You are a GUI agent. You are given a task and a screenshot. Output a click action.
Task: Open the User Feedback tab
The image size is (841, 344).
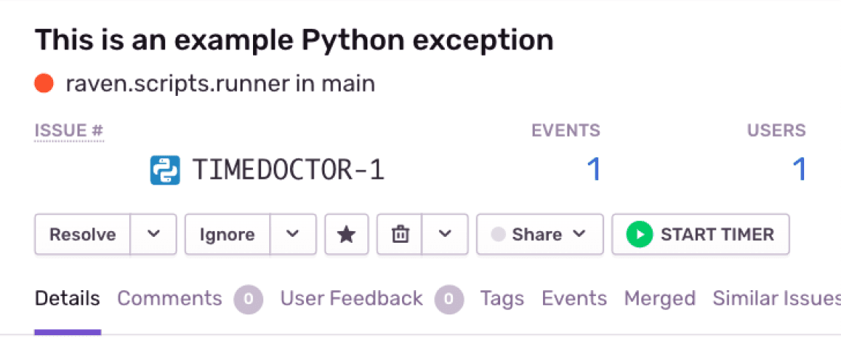tap(351, 298)
